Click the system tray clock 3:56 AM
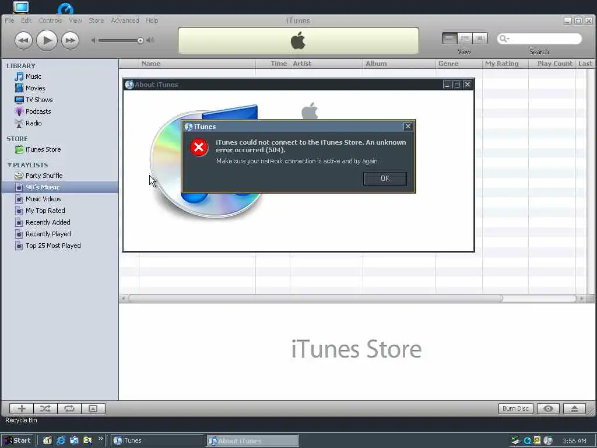 [x=574, y=441]
